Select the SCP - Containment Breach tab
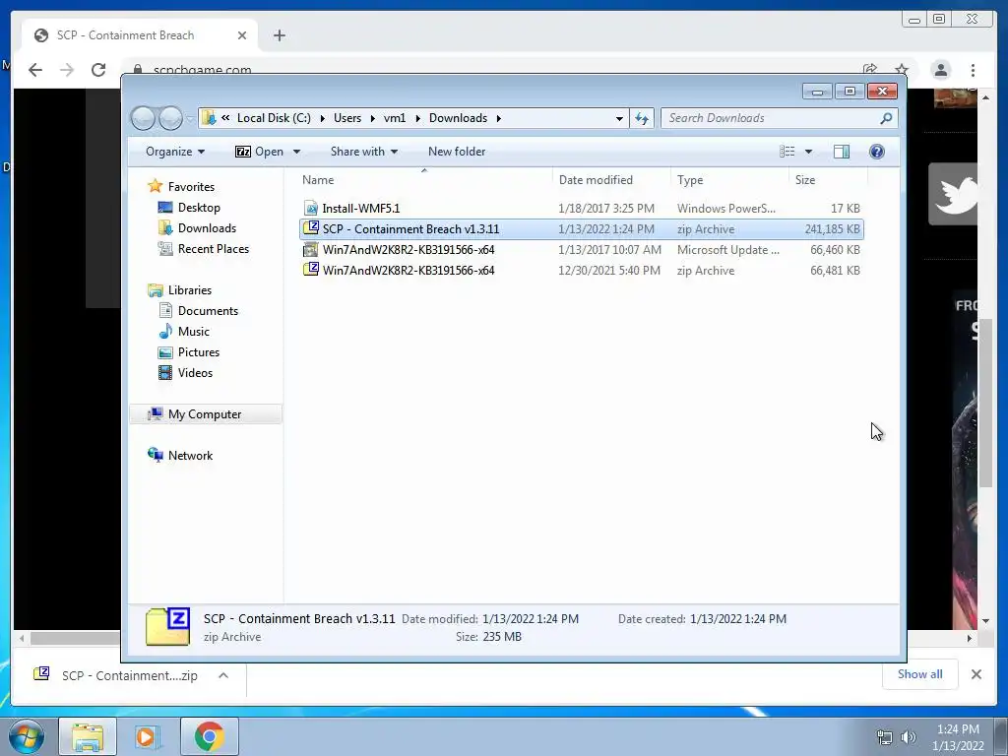 (140, 35)
